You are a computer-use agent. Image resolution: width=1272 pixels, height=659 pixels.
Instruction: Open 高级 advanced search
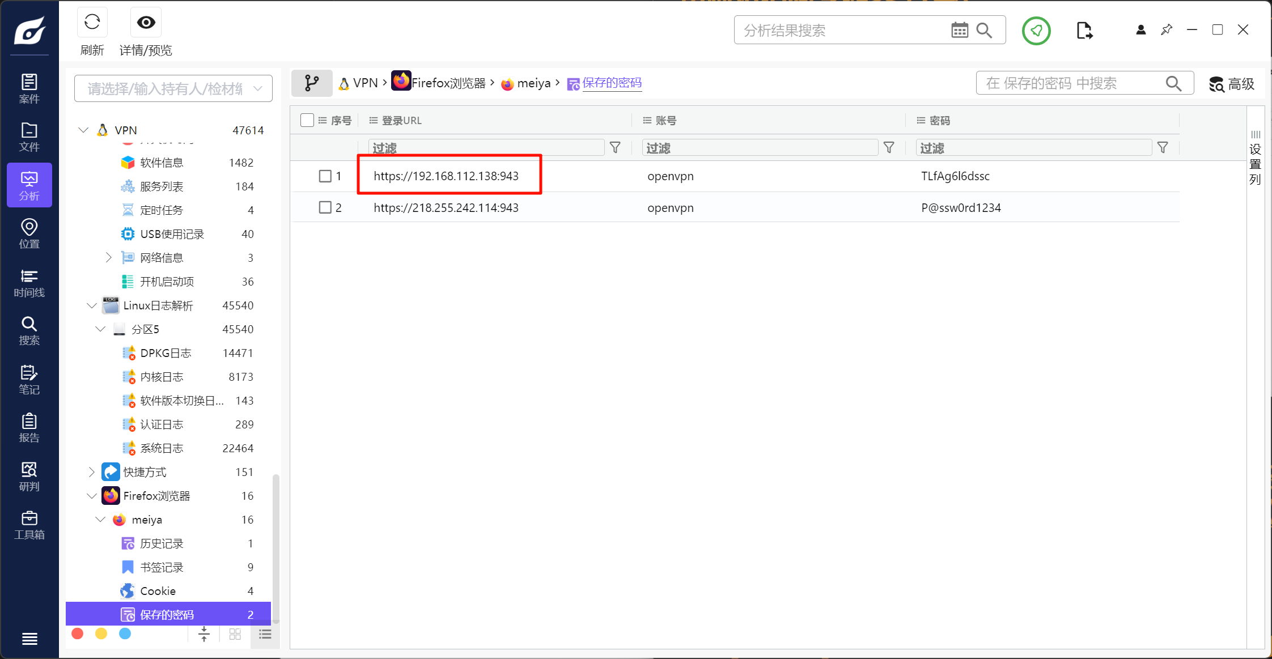pyautogui.click(x=1232, y=84)
